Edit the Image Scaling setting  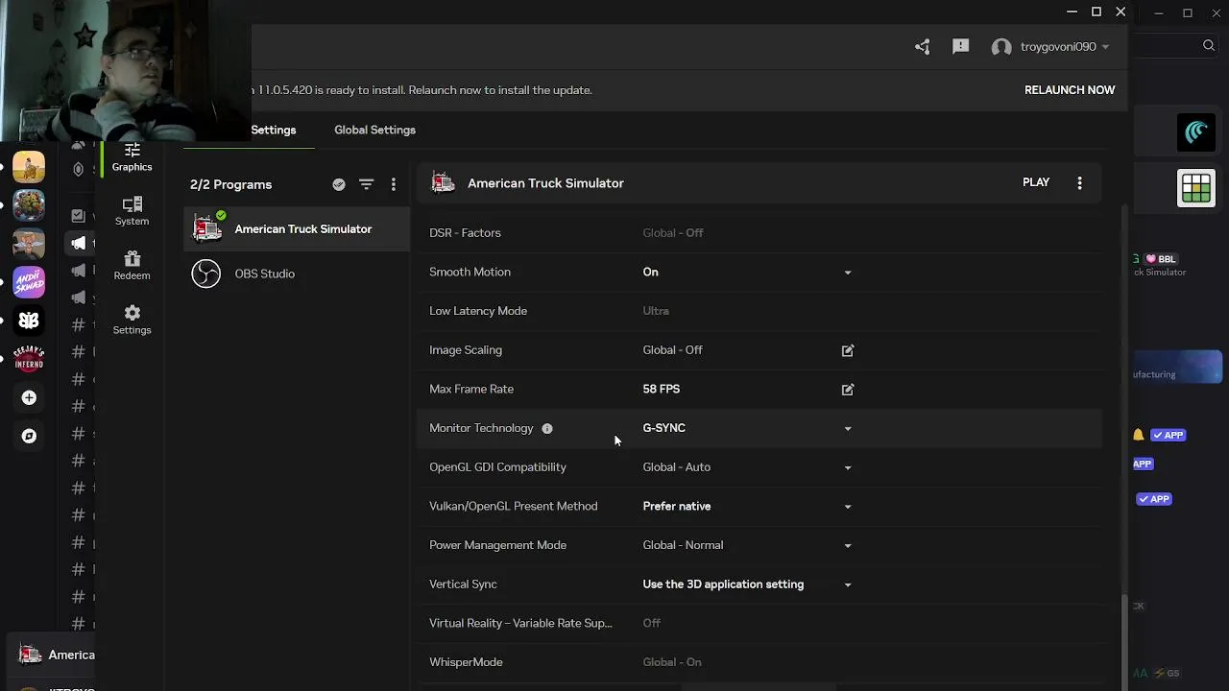click(x=847, y=350)
